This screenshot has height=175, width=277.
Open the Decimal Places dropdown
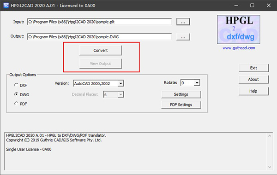click(120, 94)
